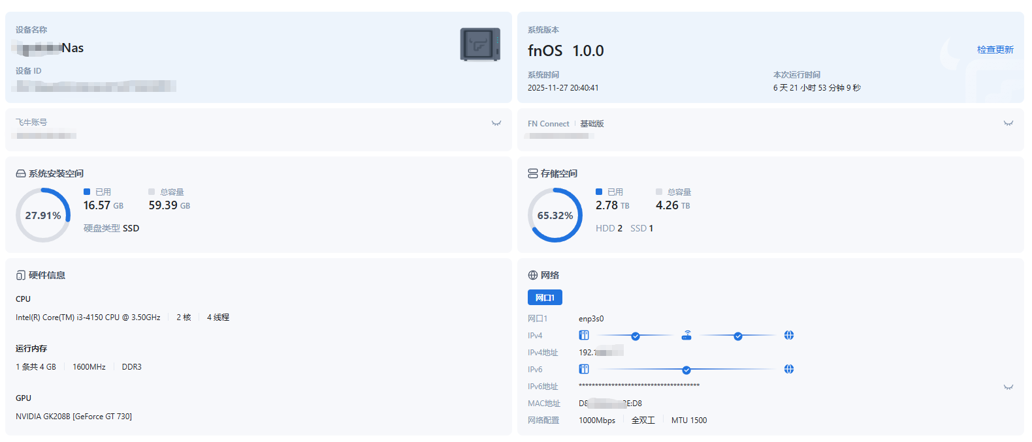Click the FN Connect label

point(549,124)
